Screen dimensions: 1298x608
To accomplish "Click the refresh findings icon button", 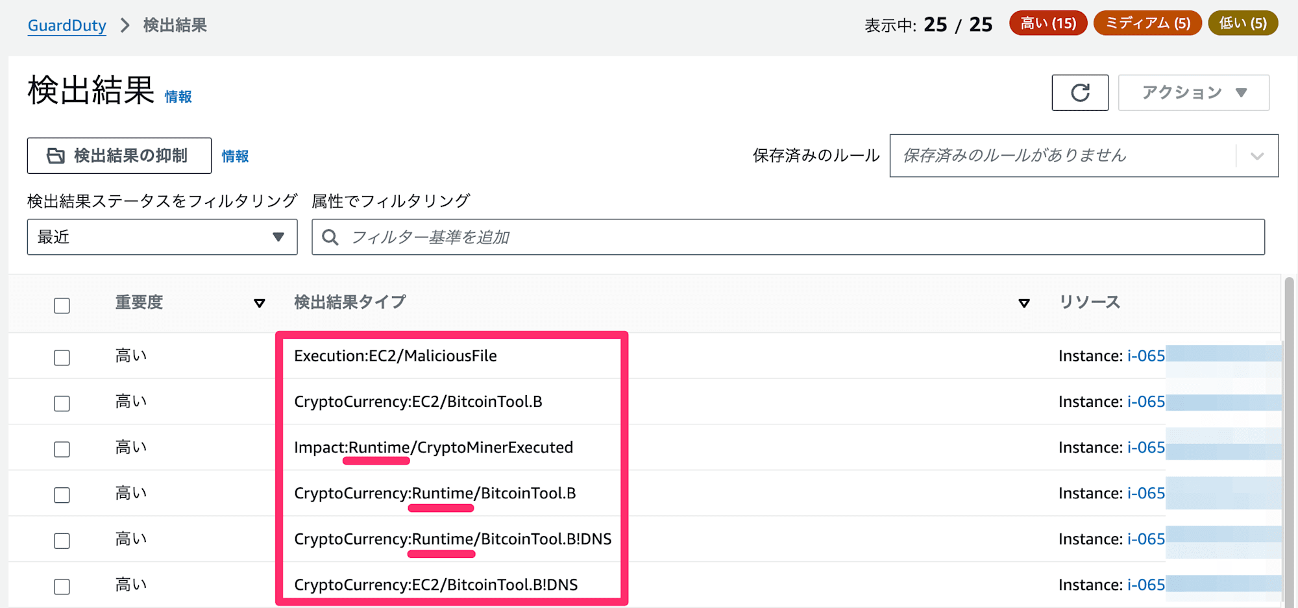I will (x=1080, y=93).
